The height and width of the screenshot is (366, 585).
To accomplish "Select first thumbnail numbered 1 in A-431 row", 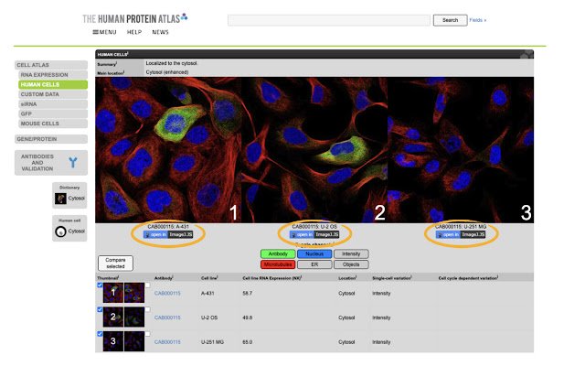I will pyautogui.click(x=113, y=293).
